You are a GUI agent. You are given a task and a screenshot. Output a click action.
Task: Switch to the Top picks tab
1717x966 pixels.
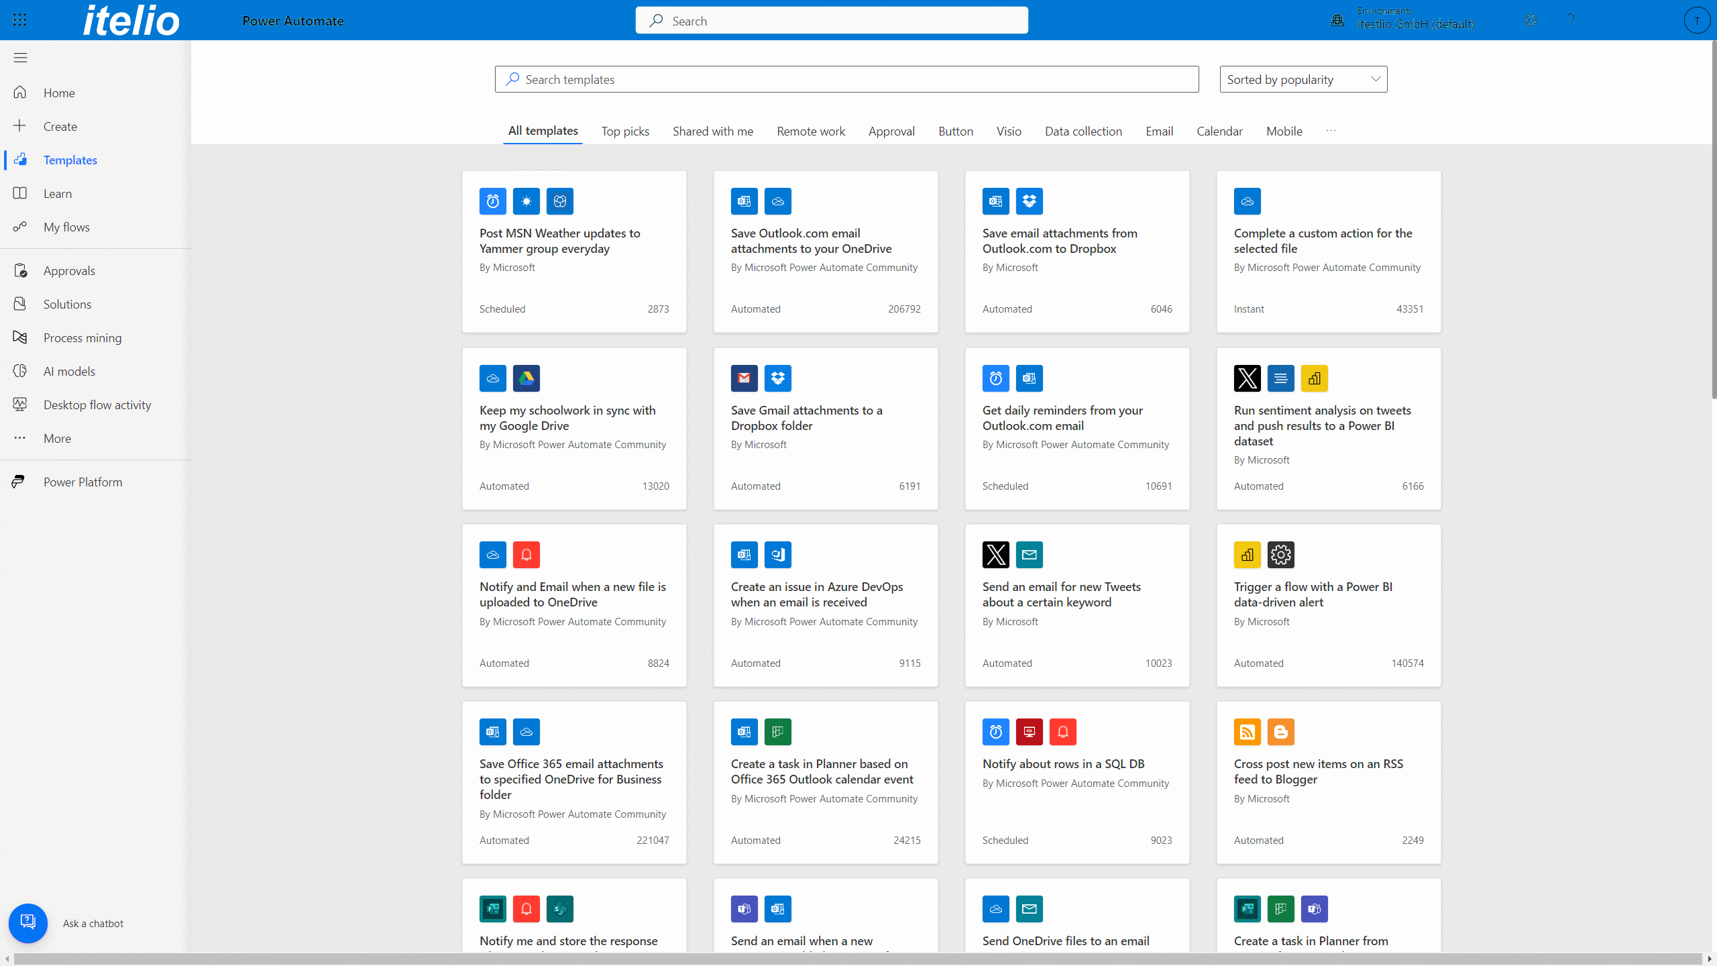pyautogui.click(x=625, y=131)
